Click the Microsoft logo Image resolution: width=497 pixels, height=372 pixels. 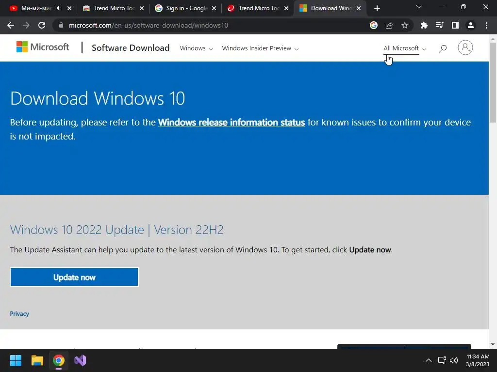[x=43, y=47]
